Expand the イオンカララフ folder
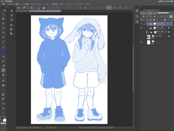This screenshot has height=131, width=174. pyautogui.click(x=148, y=28)
